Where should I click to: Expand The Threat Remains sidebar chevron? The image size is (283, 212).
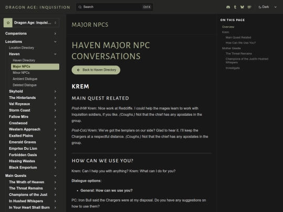(55, 188)
